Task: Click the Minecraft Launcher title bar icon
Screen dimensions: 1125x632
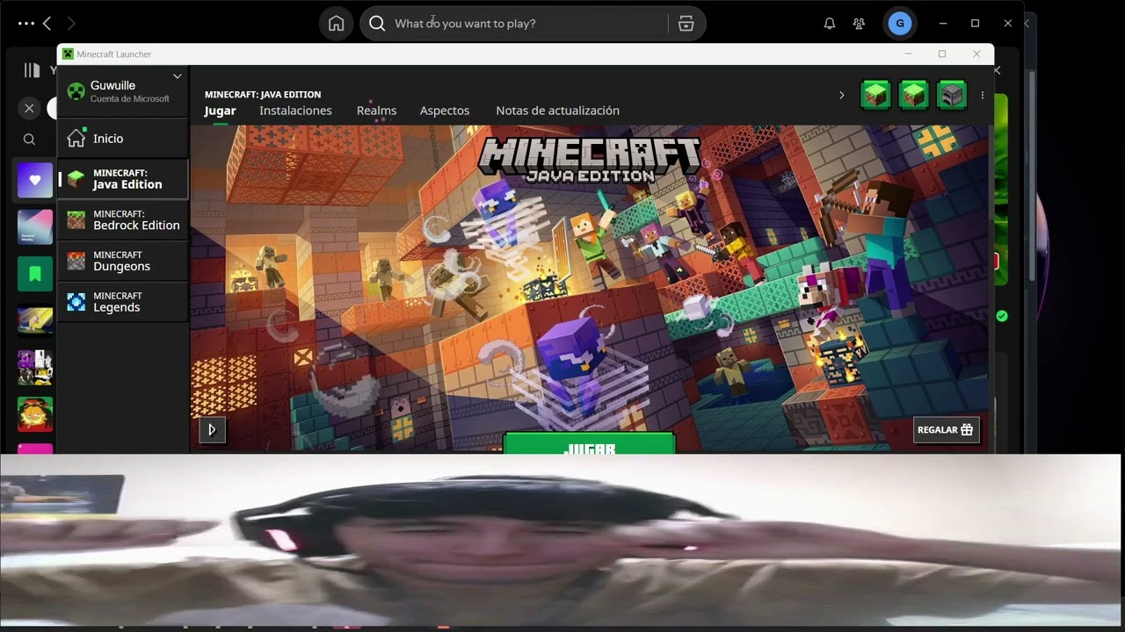Action: 68,54
